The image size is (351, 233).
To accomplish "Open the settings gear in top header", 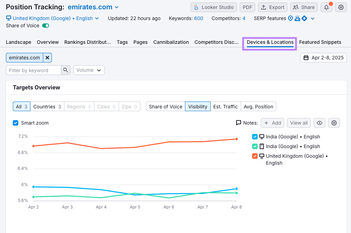I will pyautogui.click(x=341, y=7).
